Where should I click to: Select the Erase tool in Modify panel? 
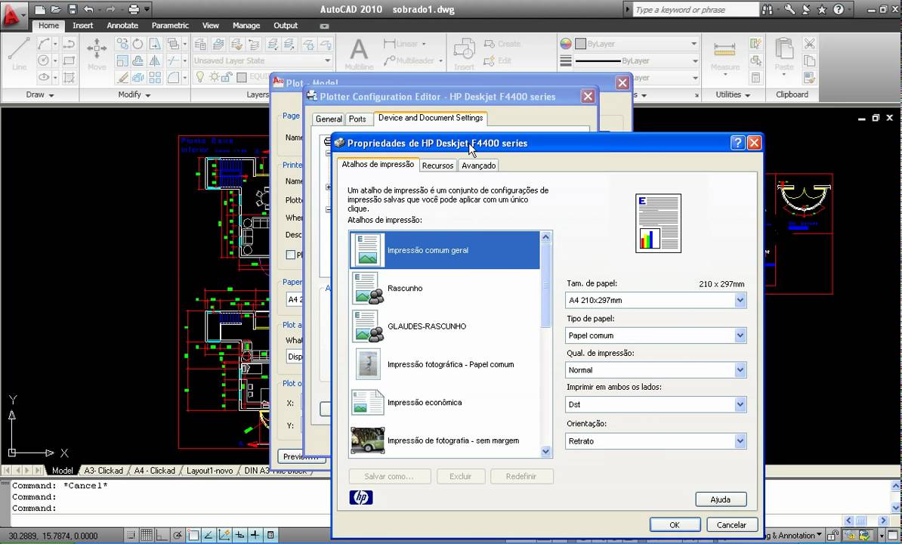122,77
